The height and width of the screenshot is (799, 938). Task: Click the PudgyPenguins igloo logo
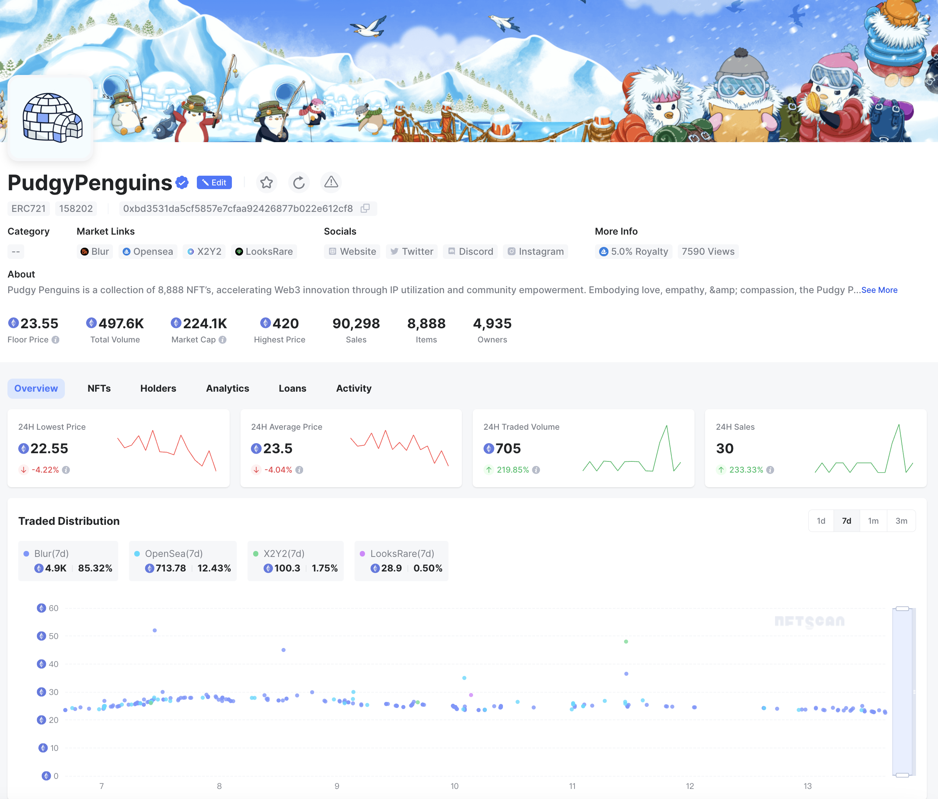click(51, 118)
